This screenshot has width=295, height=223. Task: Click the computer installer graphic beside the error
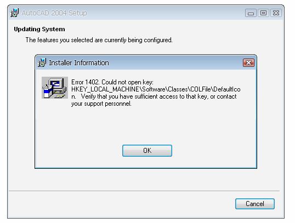55,88
